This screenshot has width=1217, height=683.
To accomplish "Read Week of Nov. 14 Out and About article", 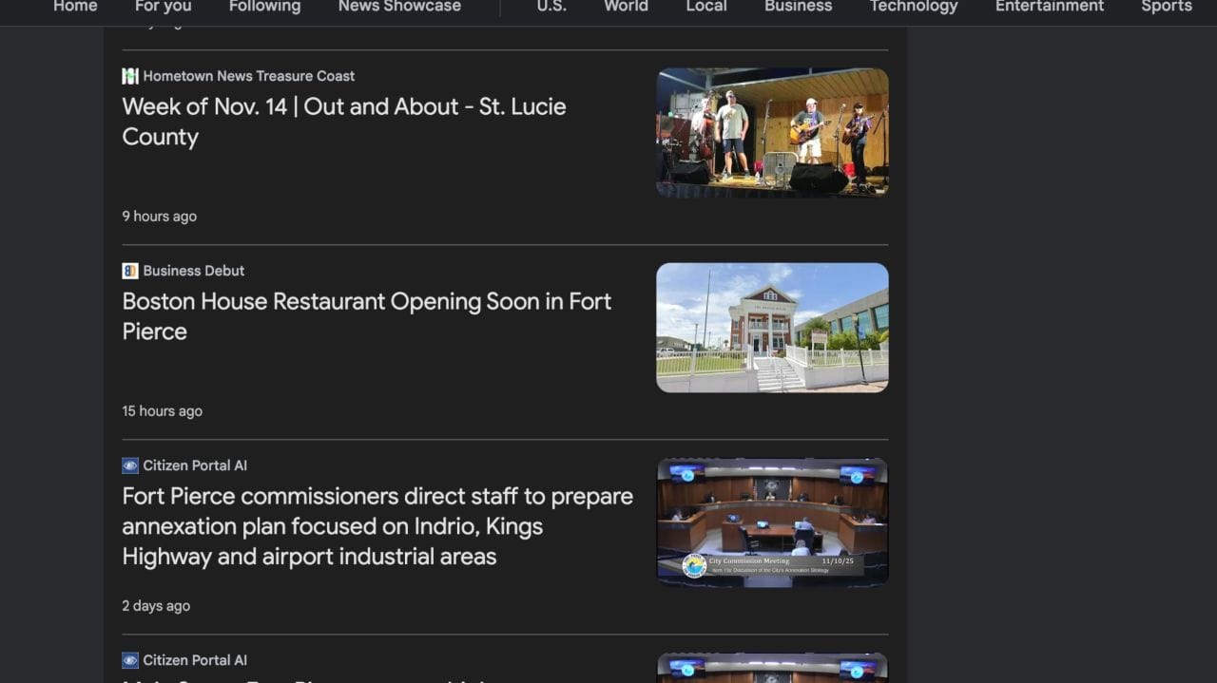I will [x=344, y=122].
